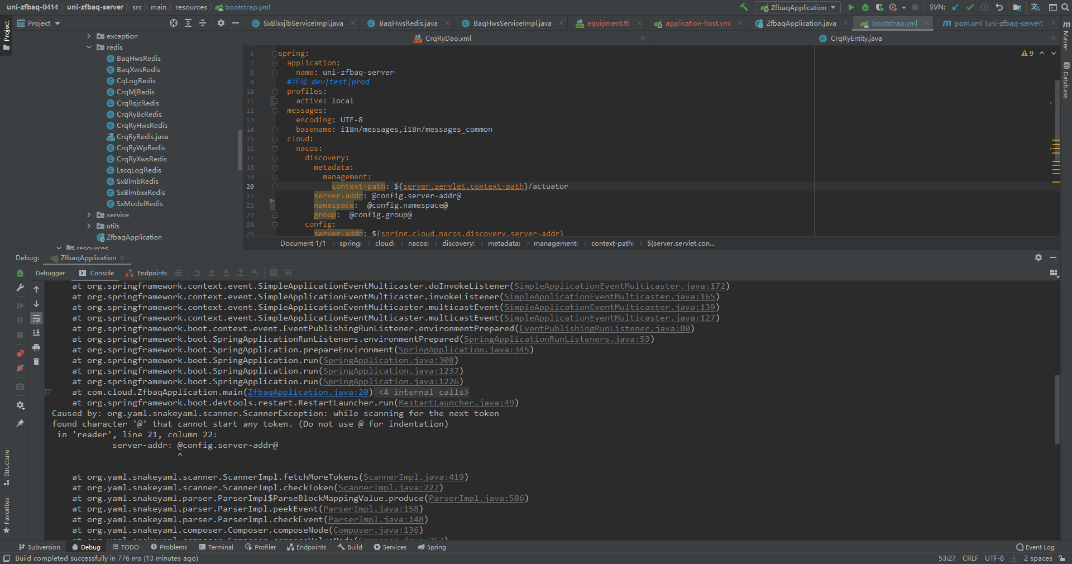The width and height of the screenshot is (1072, 564).
Task: Click the Expand All icon in Project panel
Action: pyautogui.click(x=188, y=23)
